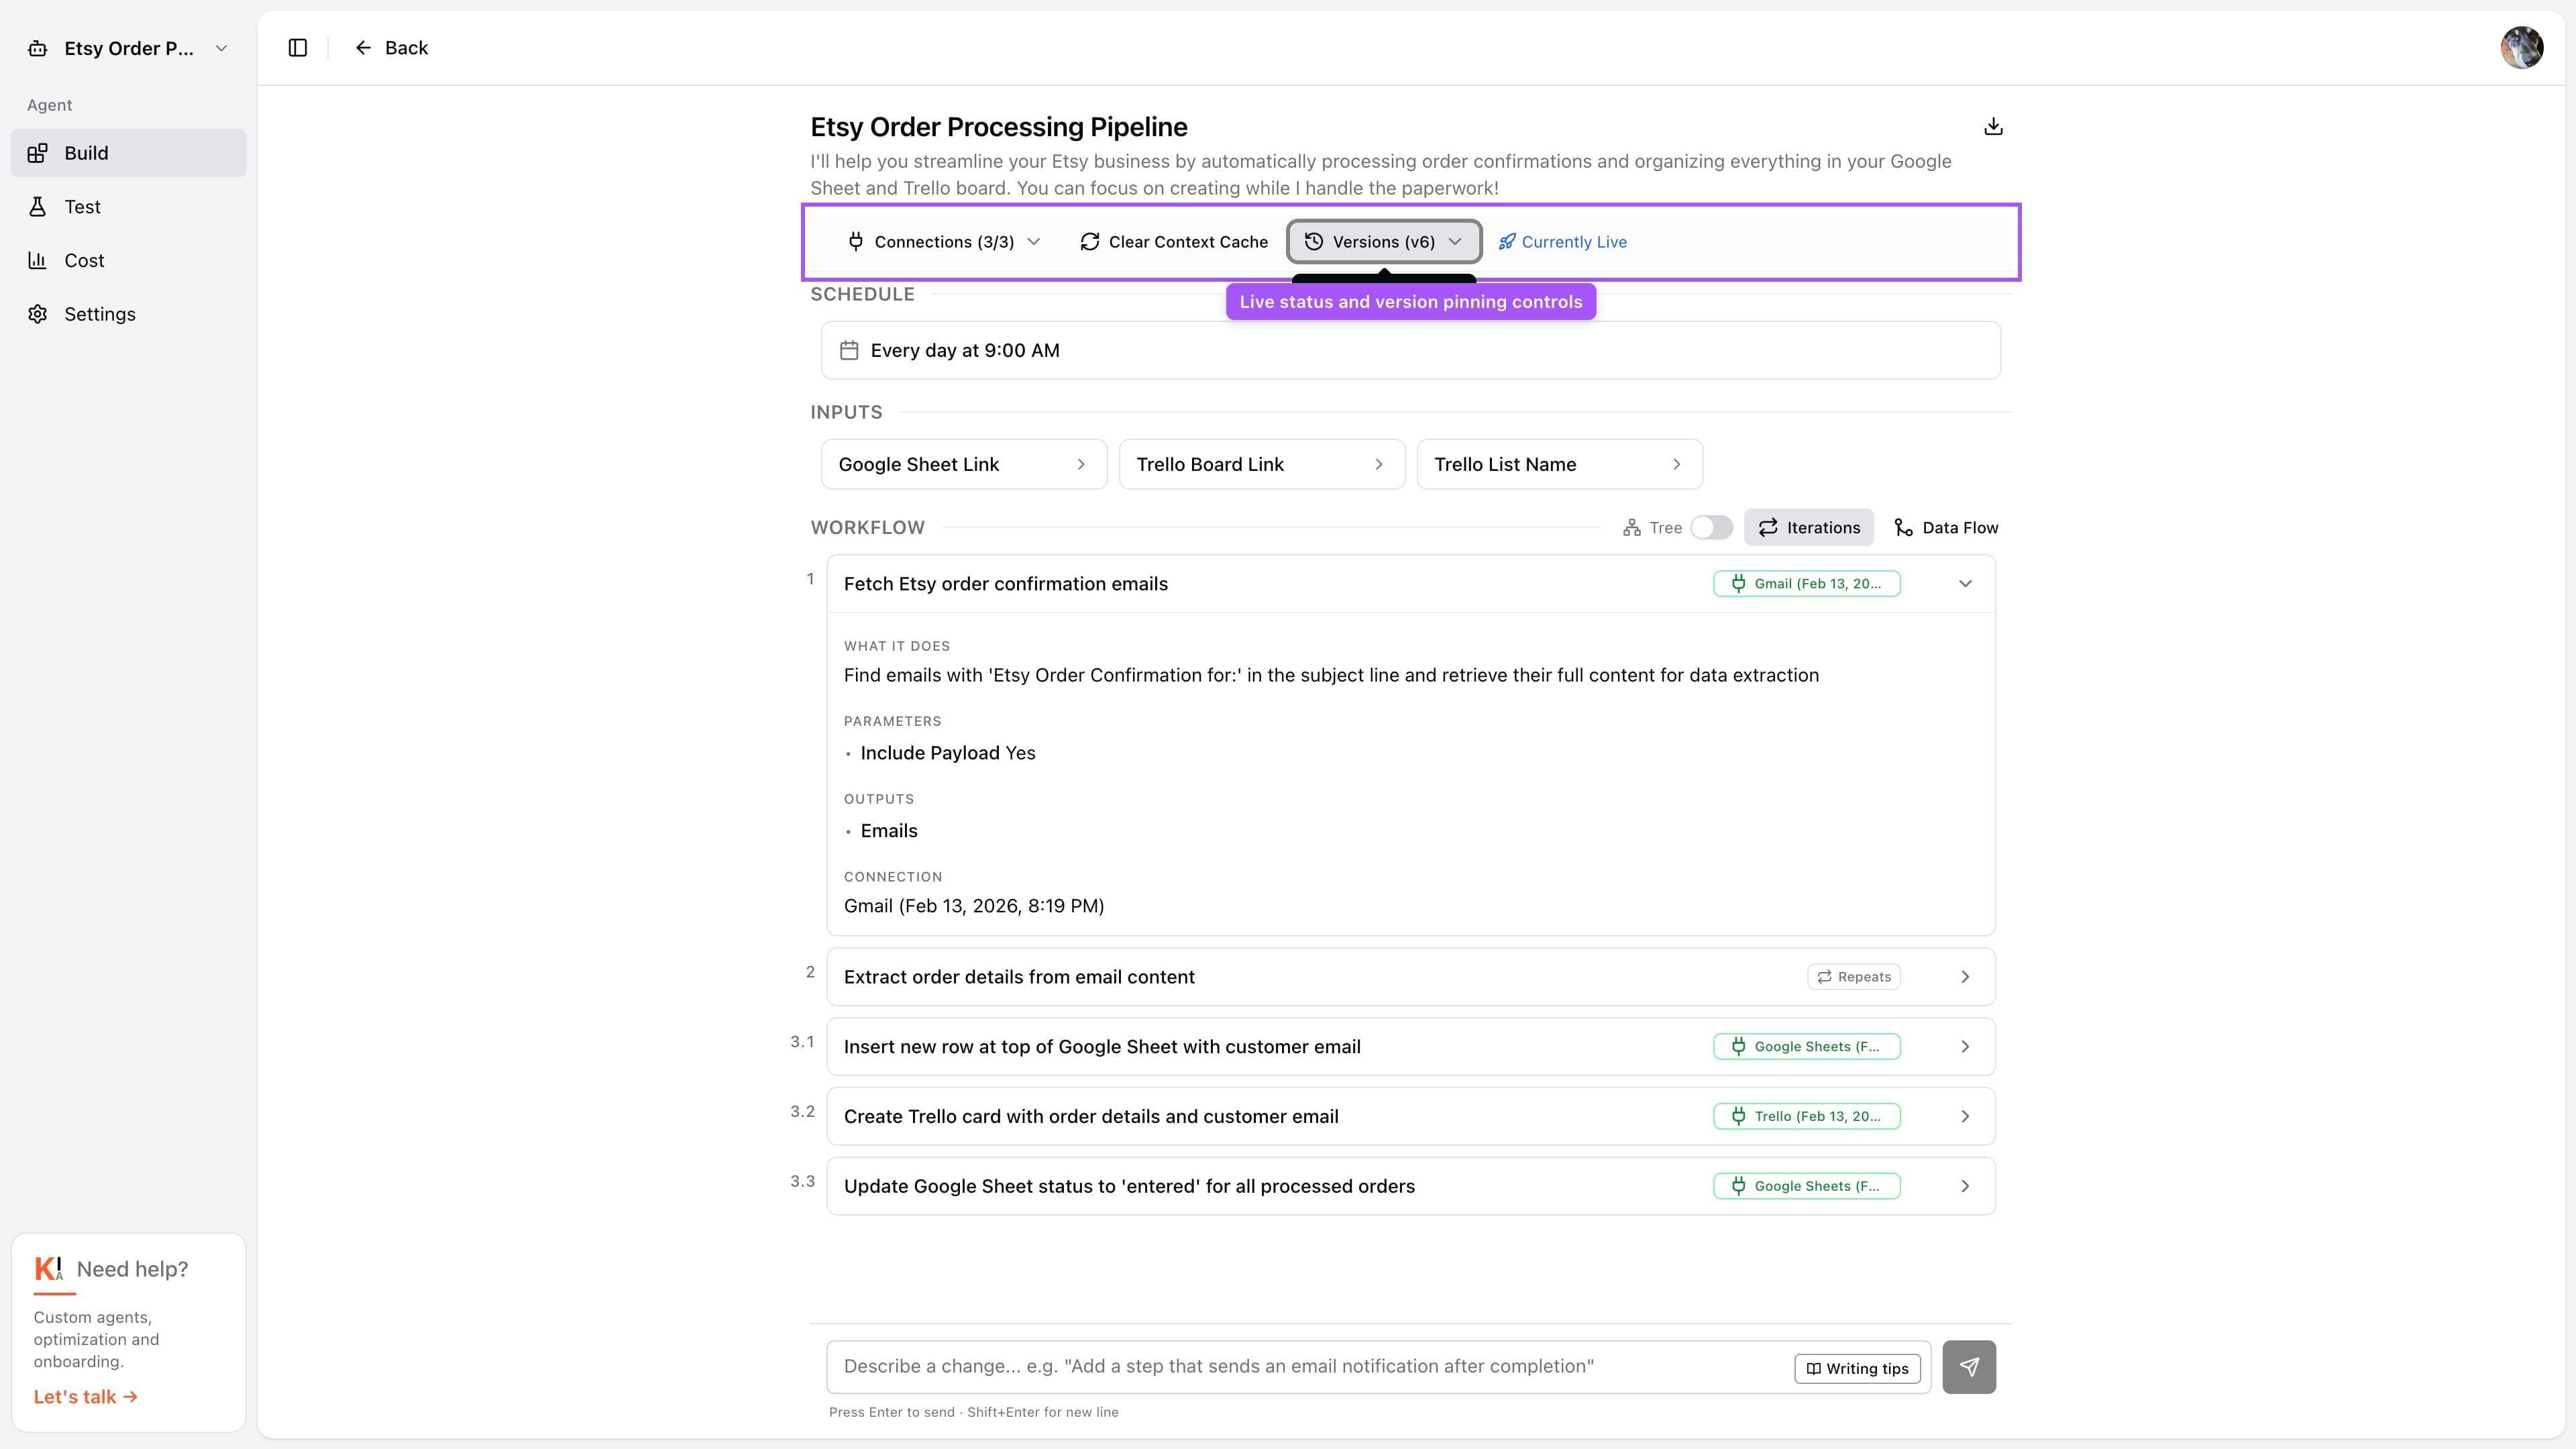2576x1449 pixels.
Task: Open the Data Flow view
Action: tap(1945, 527)
